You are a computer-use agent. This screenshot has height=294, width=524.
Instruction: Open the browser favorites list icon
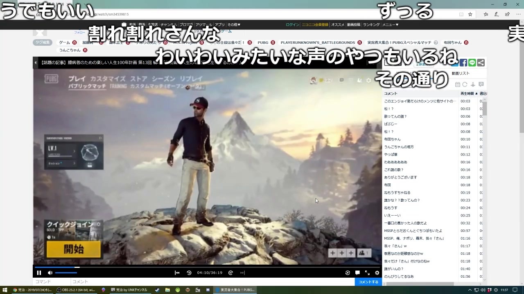pos(486,14)
